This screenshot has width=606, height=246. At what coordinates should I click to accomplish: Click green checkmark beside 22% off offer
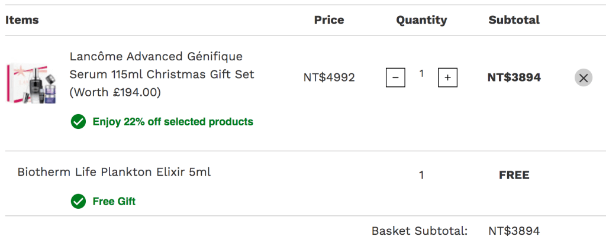[x=78, y=122]
